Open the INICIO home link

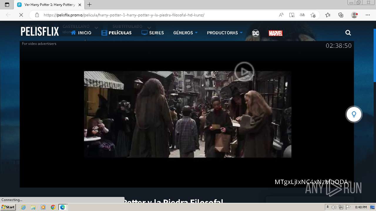(x=81, y=33)
